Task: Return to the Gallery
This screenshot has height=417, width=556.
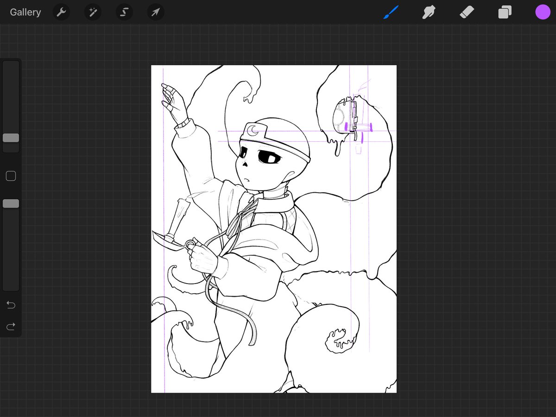Action: tap(25, 12)
